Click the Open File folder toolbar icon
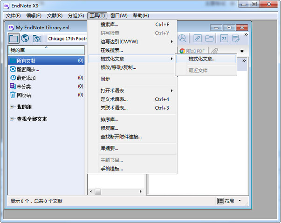The image size is (281, 223). (x=209, y=38)
